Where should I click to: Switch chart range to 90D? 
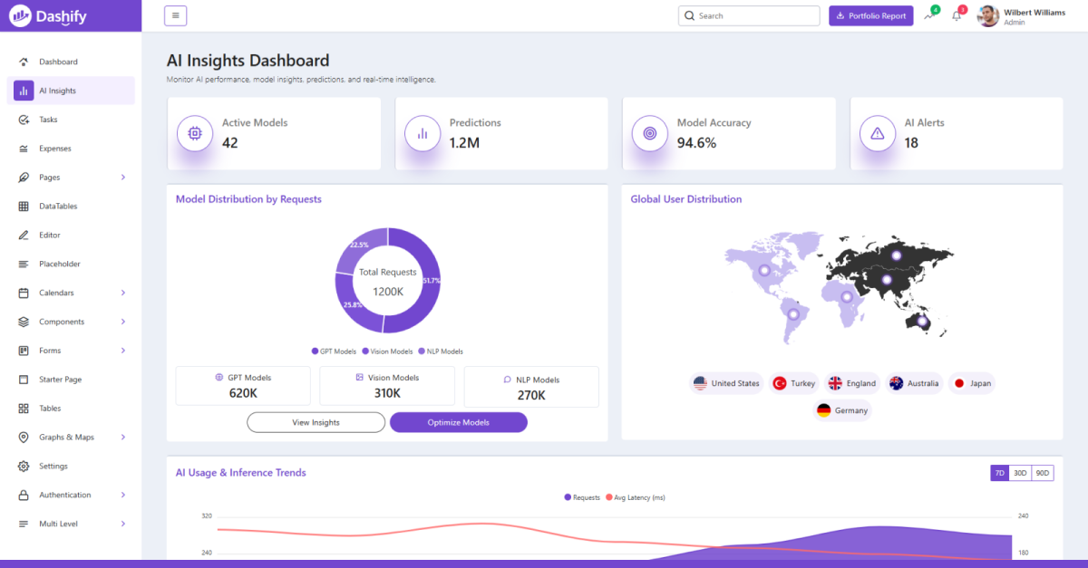[1043, 473]
